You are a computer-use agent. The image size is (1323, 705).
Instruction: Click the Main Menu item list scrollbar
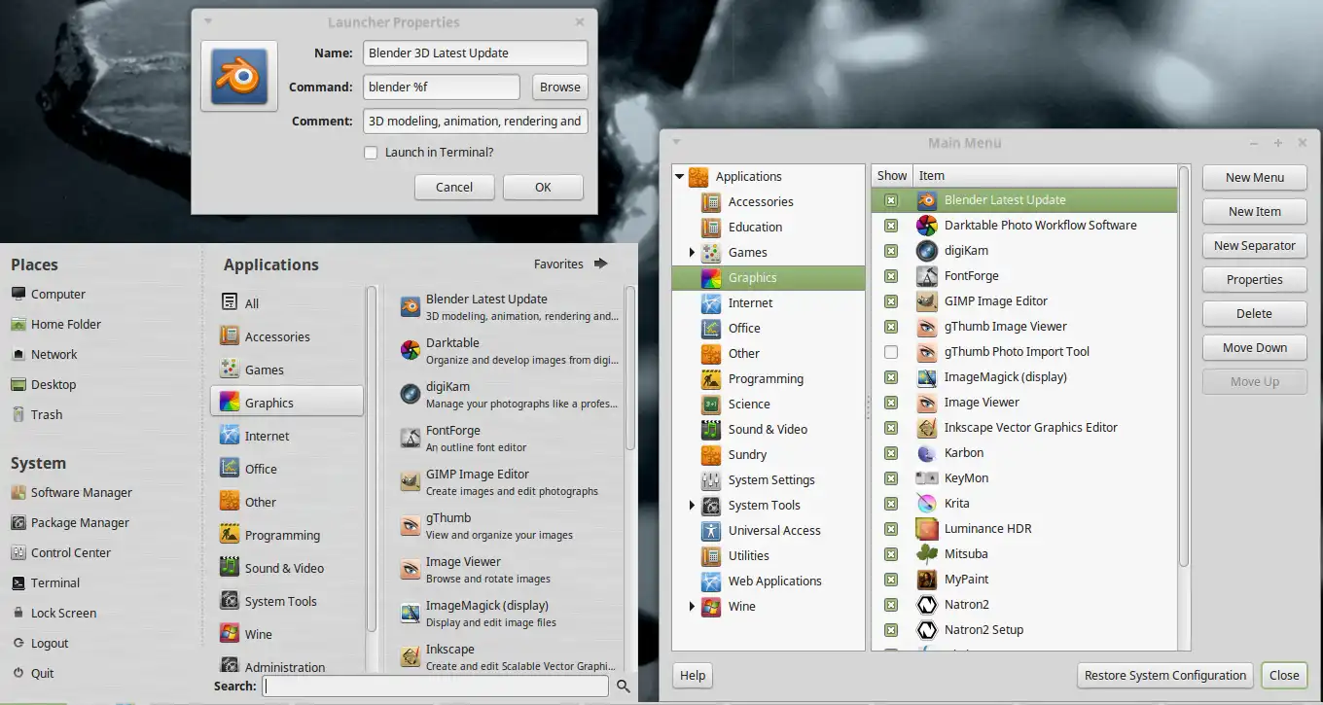coord(1184,368)
